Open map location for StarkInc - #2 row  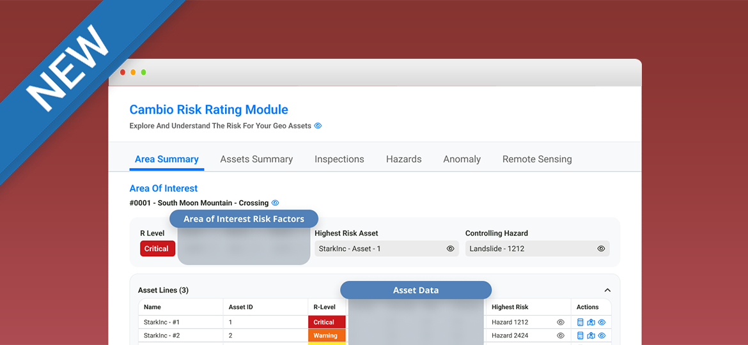pyautogui.click(x=591, y=335)
